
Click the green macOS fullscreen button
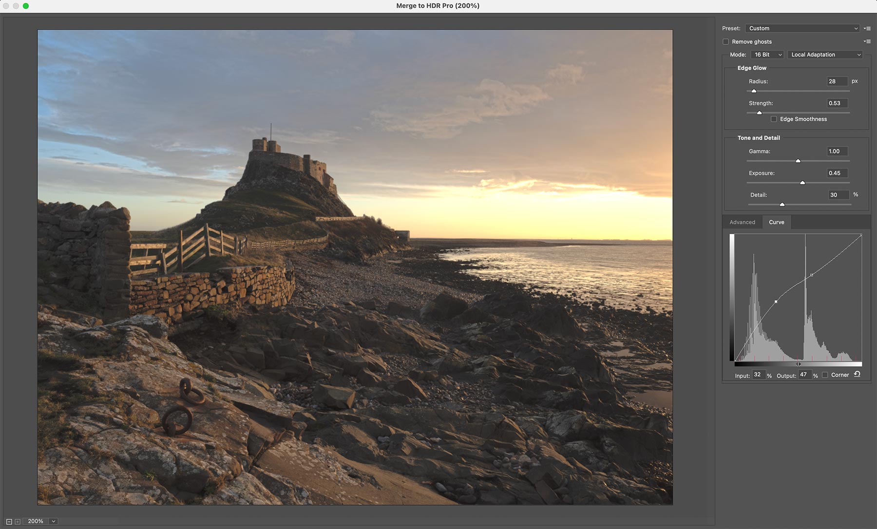[26, 6]
